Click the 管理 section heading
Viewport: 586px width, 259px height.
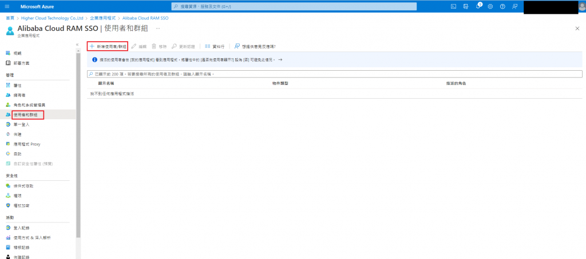pyautogui.click(x=10, y=75)
